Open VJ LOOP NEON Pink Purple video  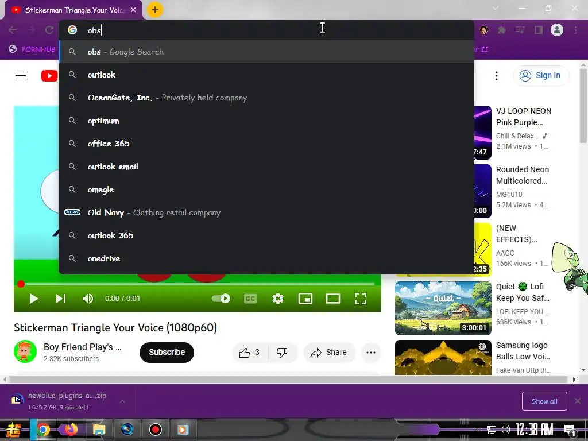click(524, 116)
